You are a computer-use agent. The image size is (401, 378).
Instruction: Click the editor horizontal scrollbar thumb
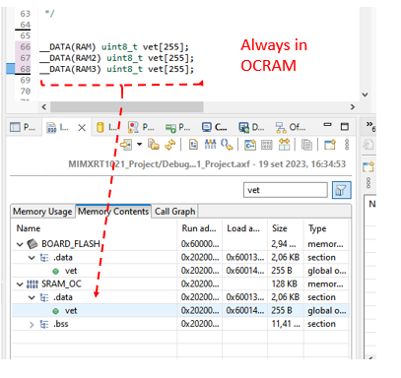(127, 107)
